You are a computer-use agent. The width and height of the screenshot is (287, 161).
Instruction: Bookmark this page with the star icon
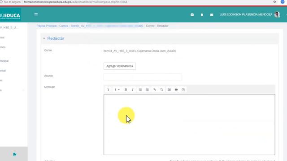pyautogui.click(x=274, y=2)
